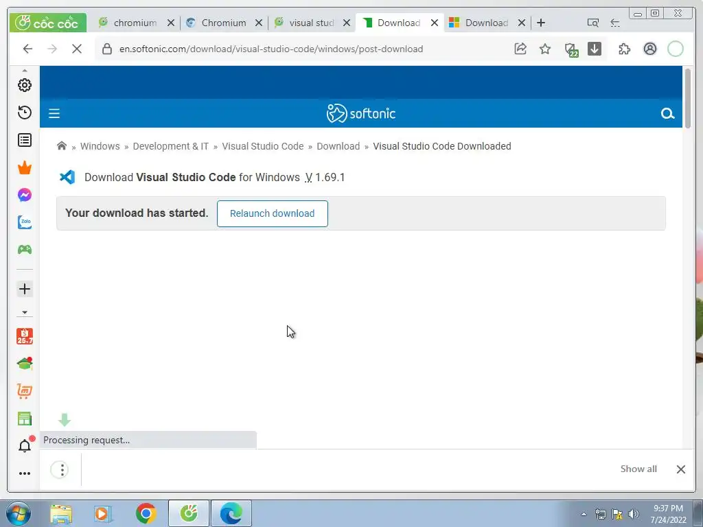
Task: Open the browsing history sidebar icon
Action: pyautogui.click(x=25, y=113)
